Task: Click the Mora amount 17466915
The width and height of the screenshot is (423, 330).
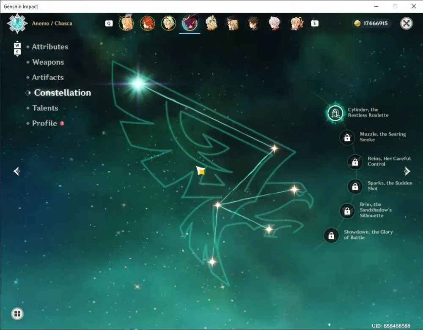Action: point(376,23)
